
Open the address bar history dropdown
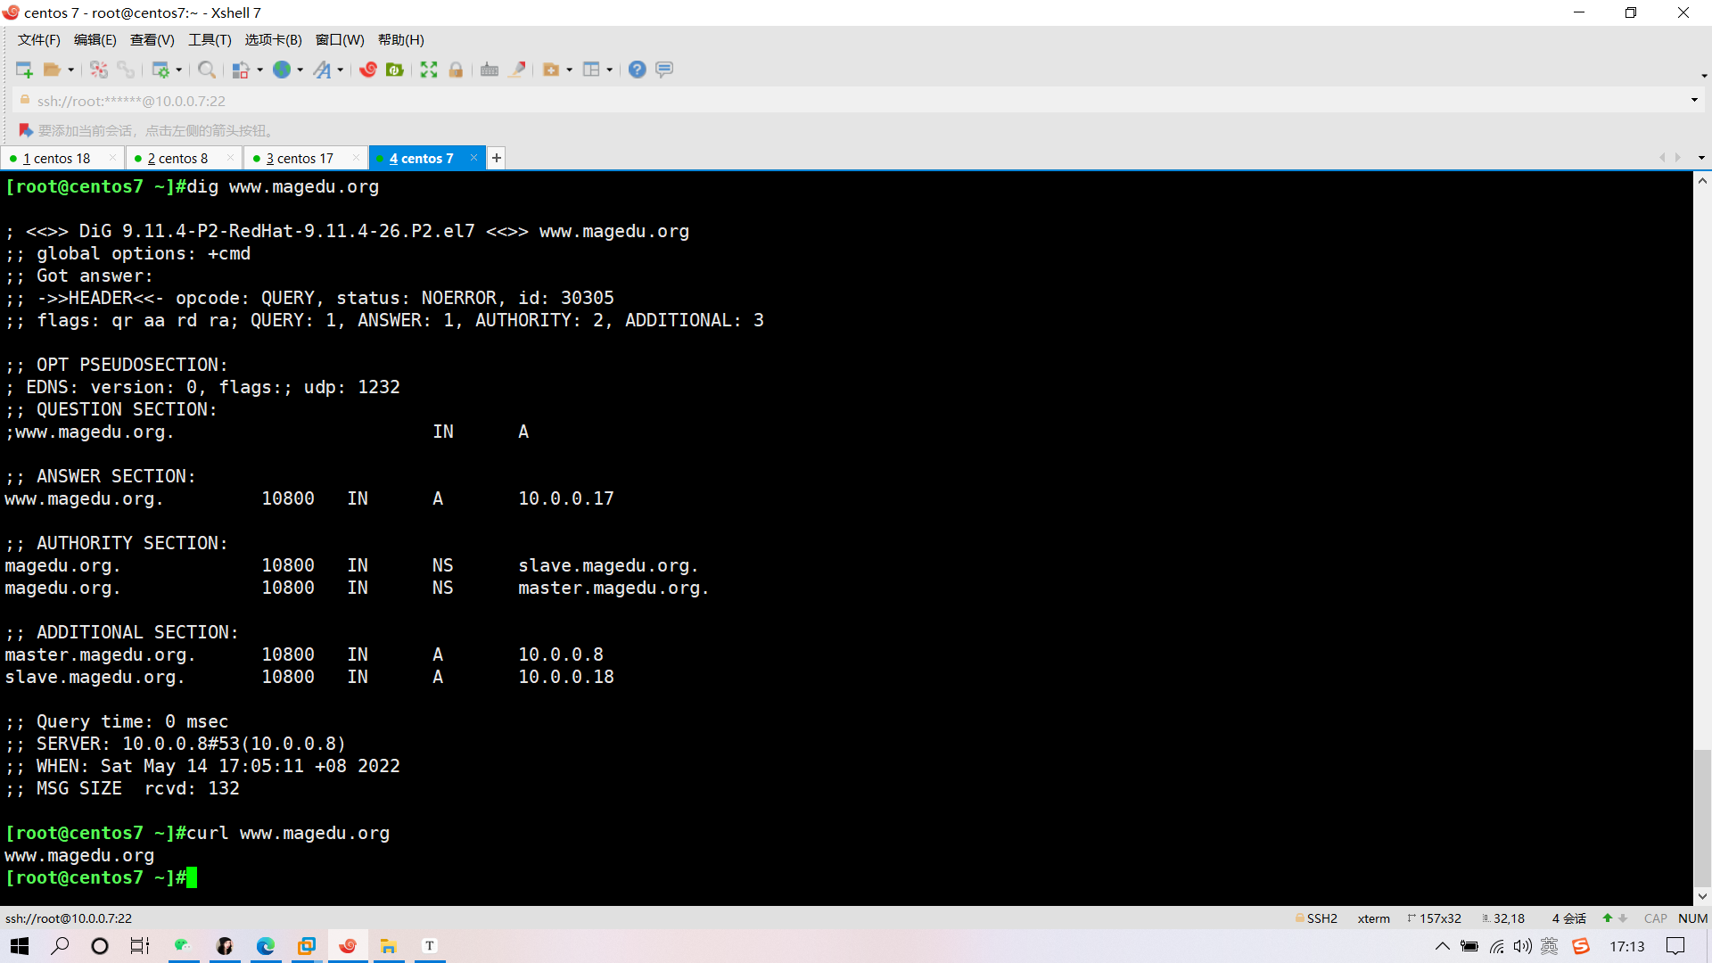click(x=1694, y=100)
